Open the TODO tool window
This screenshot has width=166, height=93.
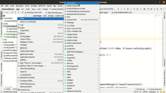[x=7, y=89]
